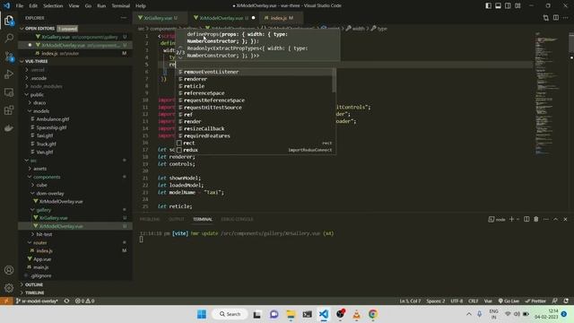Click the Open Changes compare icon
The image size is (574, 323).
click(x=546, y=18)
